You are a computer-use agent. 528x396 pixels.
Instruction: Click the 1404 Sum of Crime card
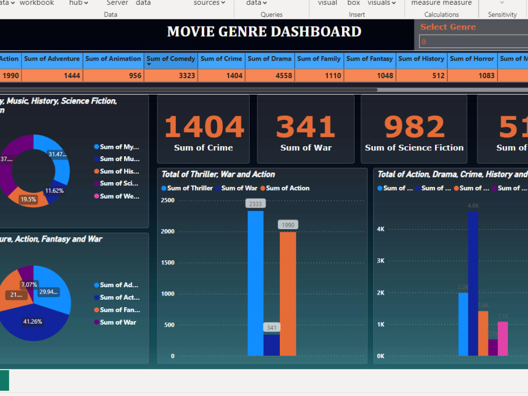[203, 128]
